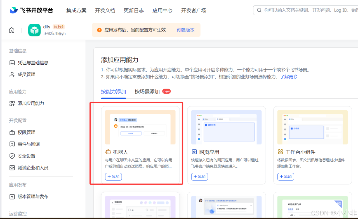
Task: Open 事件与回调 in the sidebar
Action: pyautogui.click(x=29, y=144)
